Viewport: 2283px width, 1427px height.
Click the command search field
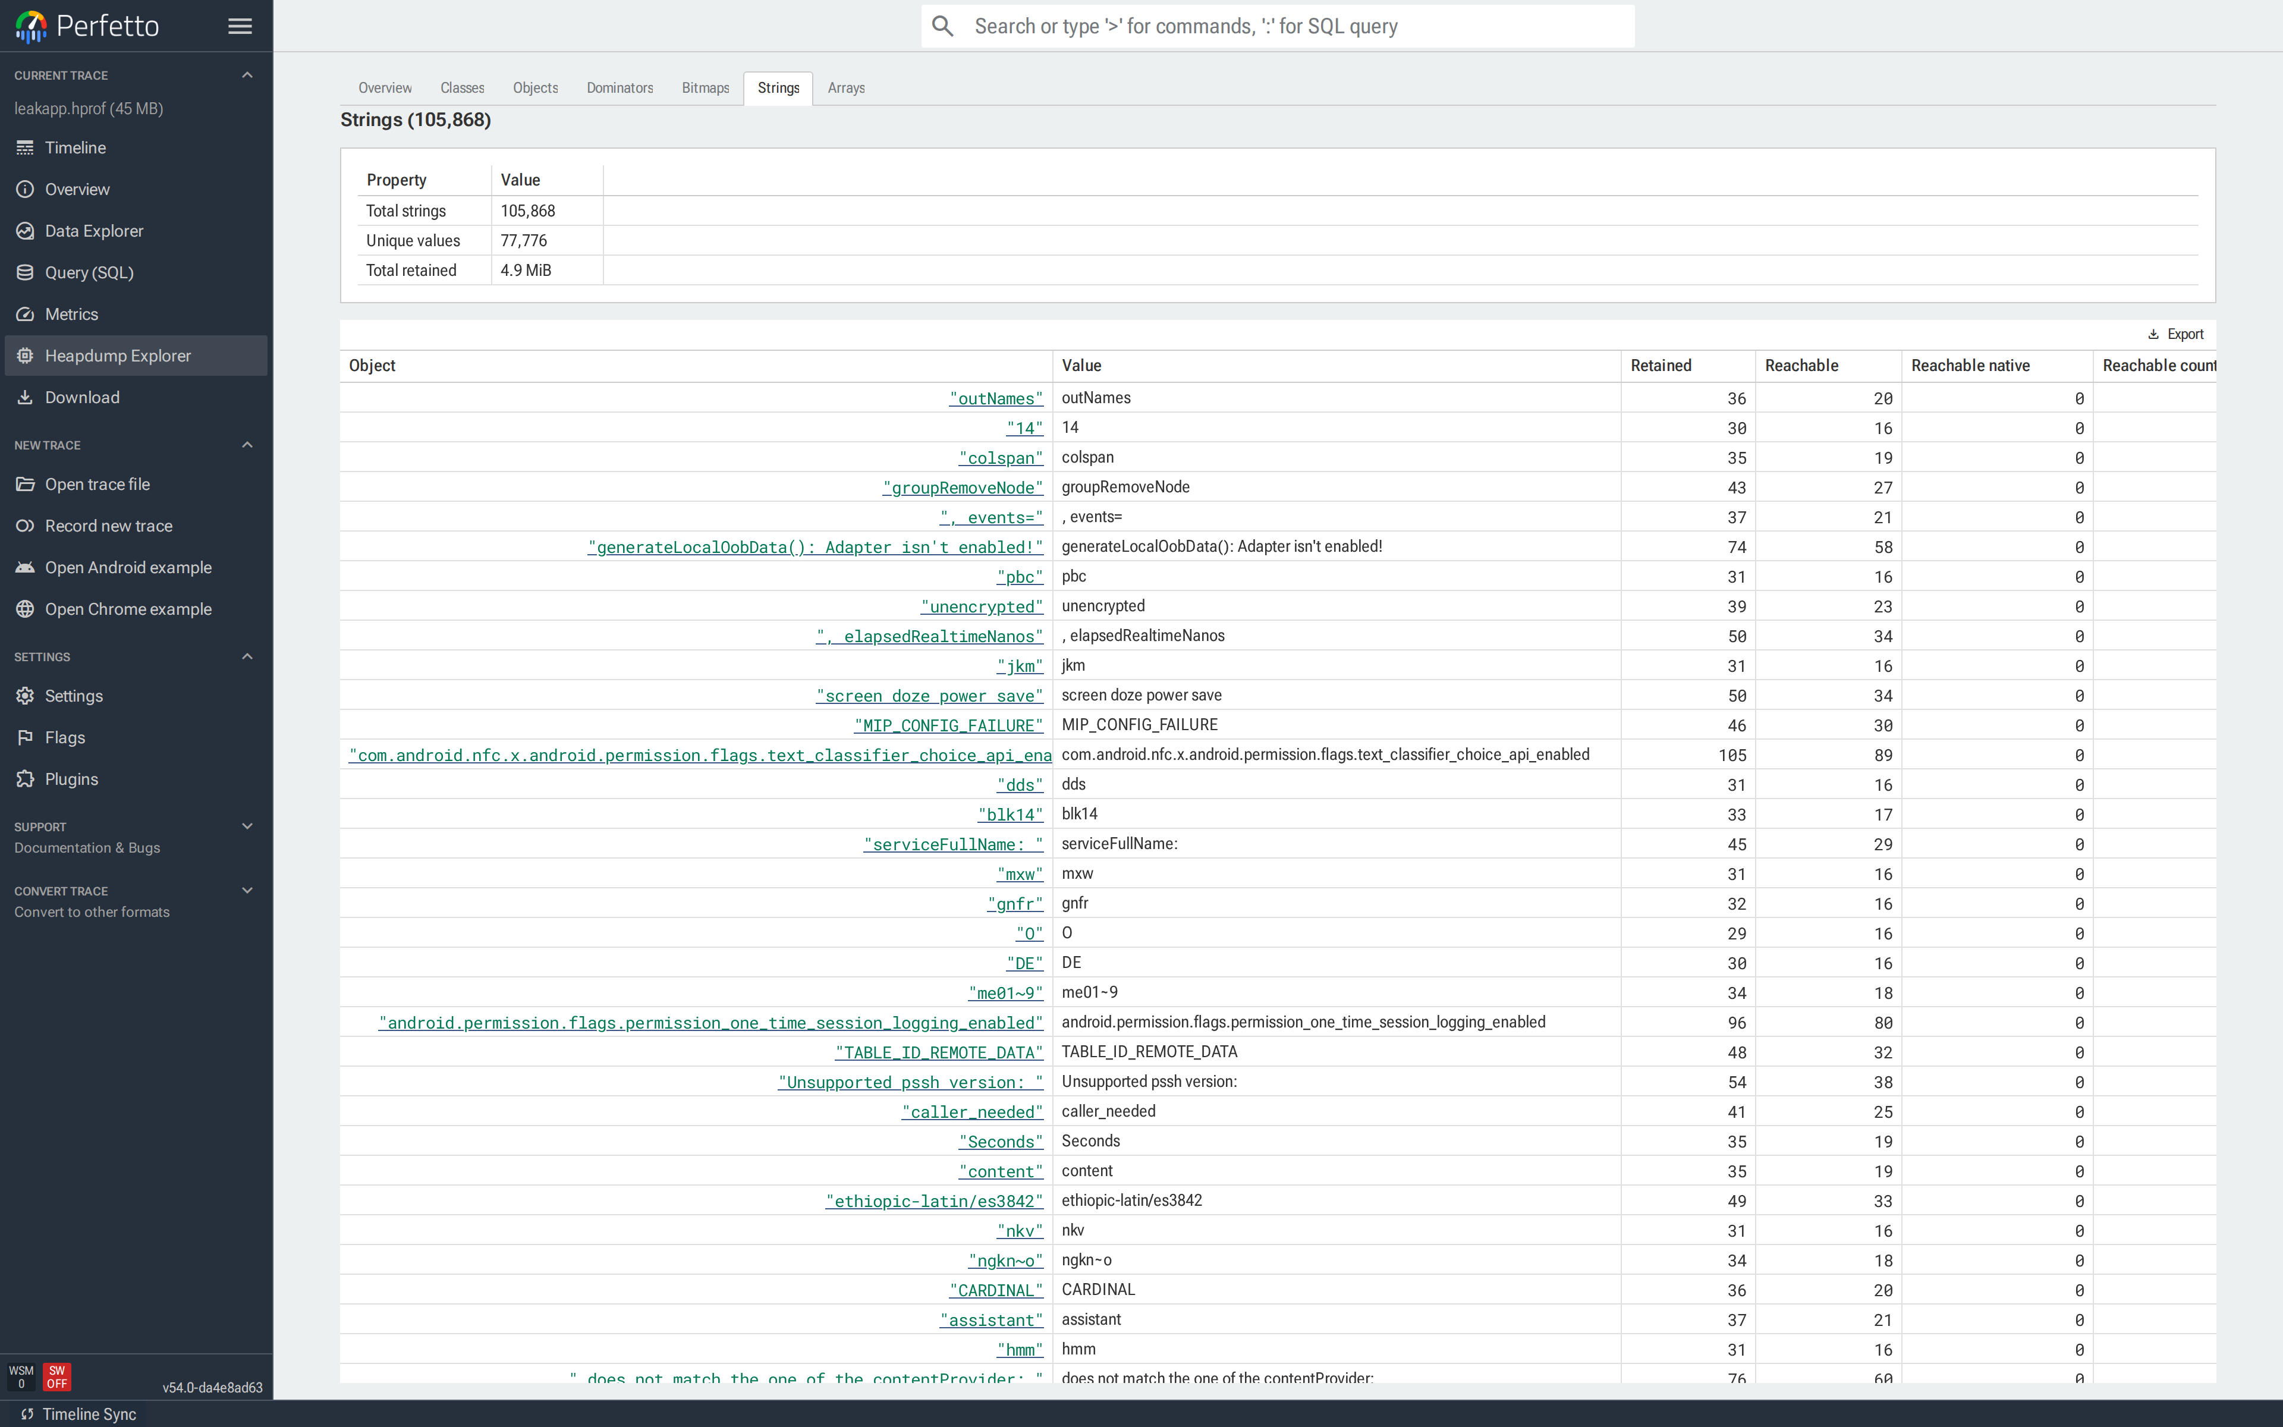pos(1278,26)
